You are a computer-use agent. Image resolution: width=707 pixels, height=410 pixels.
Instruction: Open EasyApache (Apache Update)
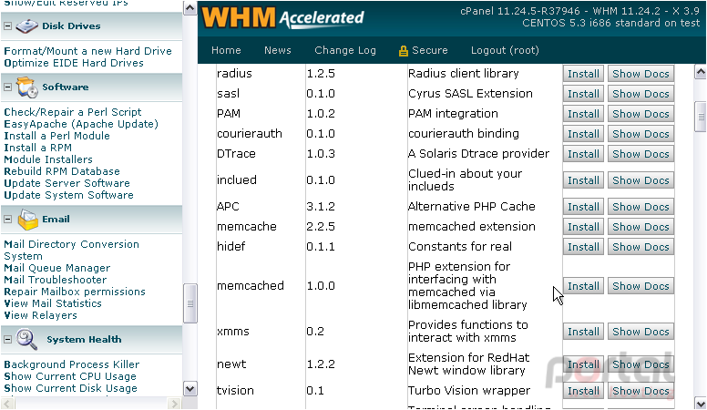81,124
